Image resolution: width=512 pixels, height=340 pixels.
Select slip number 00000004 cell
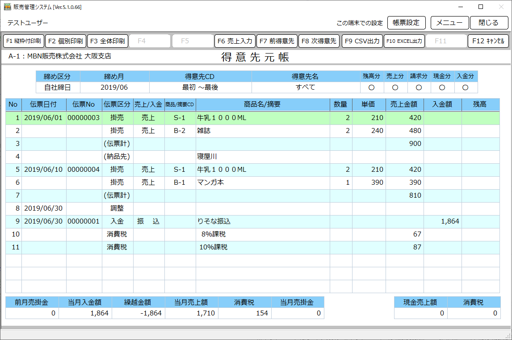click(x=84, y=170)
